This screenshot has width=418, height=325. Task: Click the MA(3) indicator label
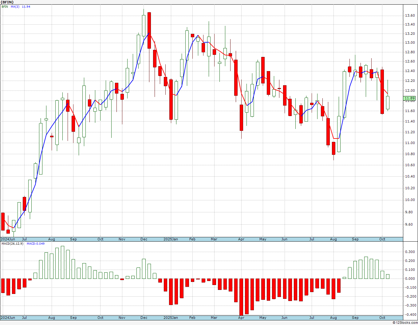15,7
